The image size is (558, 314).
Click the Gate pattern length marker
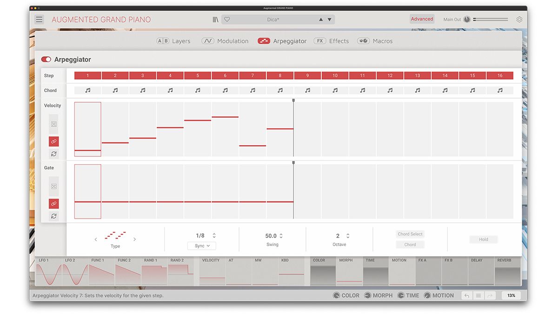pyautogui.click(x=293, y=163)
